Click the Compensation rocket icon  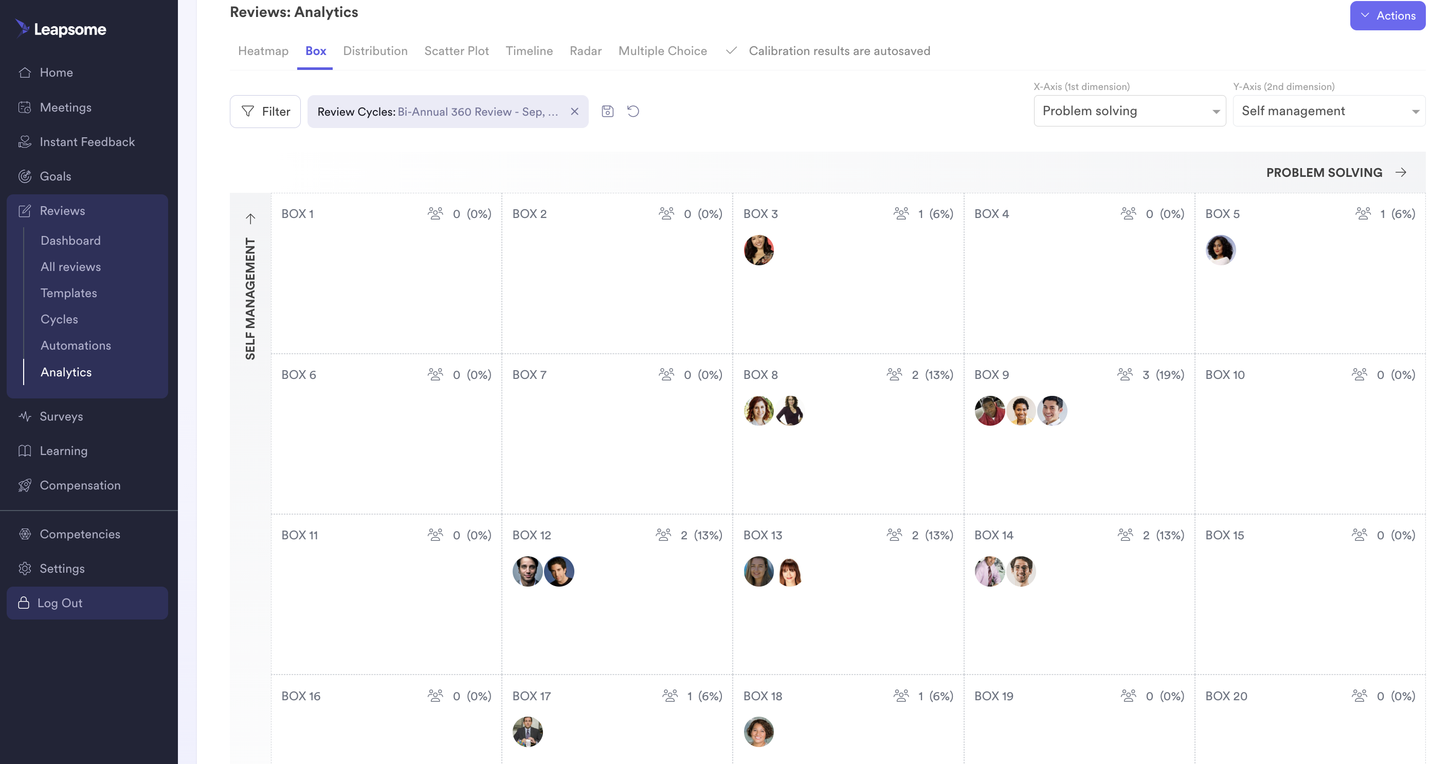click(x=25, y=485)
